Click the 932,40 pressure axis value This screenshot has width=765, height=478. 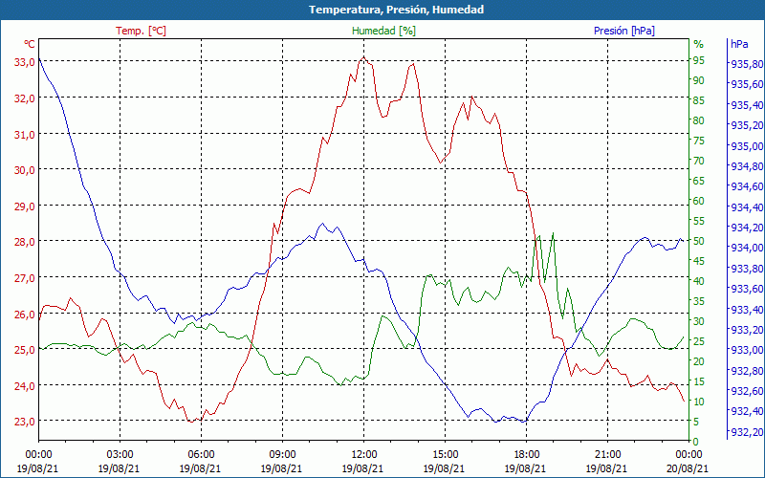coord(747,411)
